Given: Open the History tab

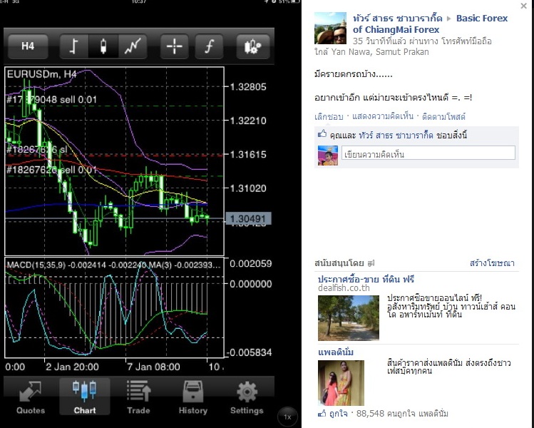Looking at the screenshot, I should tap(192, 397).
